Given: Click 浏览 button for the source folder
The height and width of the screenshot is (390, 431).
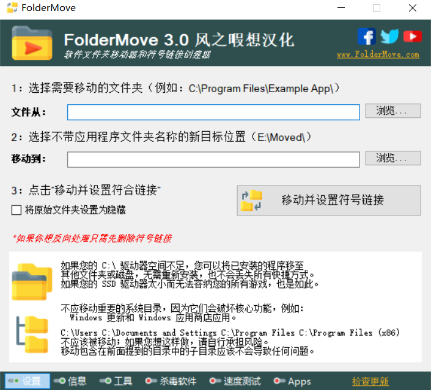Looking at the screenshot, I should [x=393, y=111].
